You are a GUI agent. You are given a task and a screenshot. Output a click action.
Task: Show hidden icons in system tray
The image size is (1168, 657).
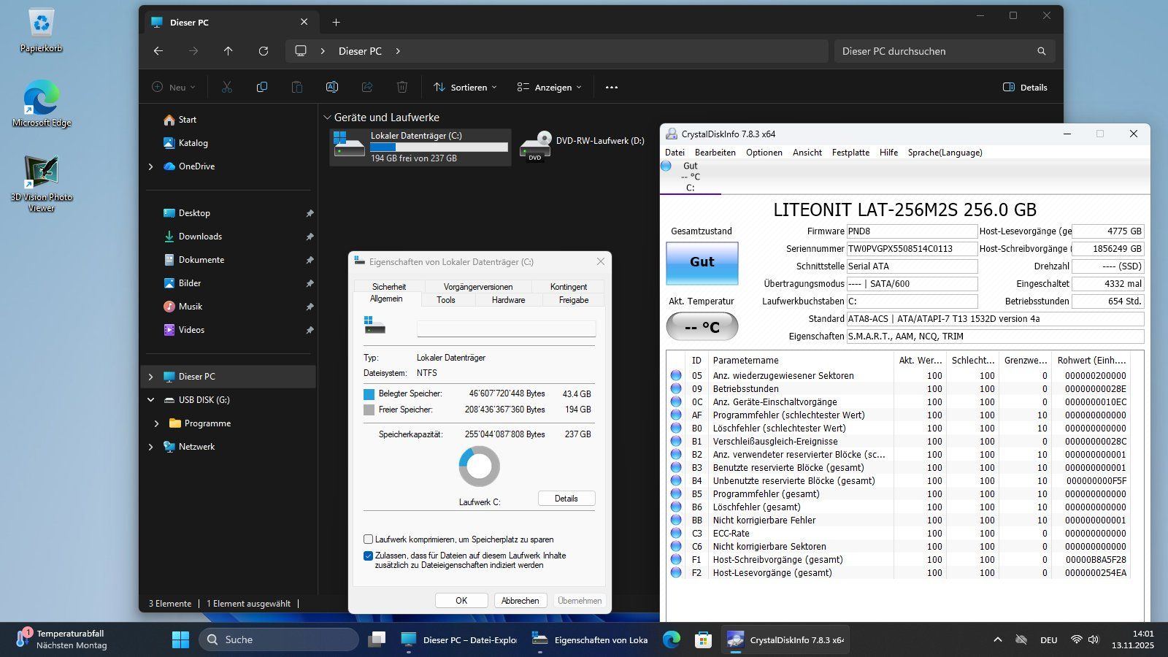(x=997, y=639)
